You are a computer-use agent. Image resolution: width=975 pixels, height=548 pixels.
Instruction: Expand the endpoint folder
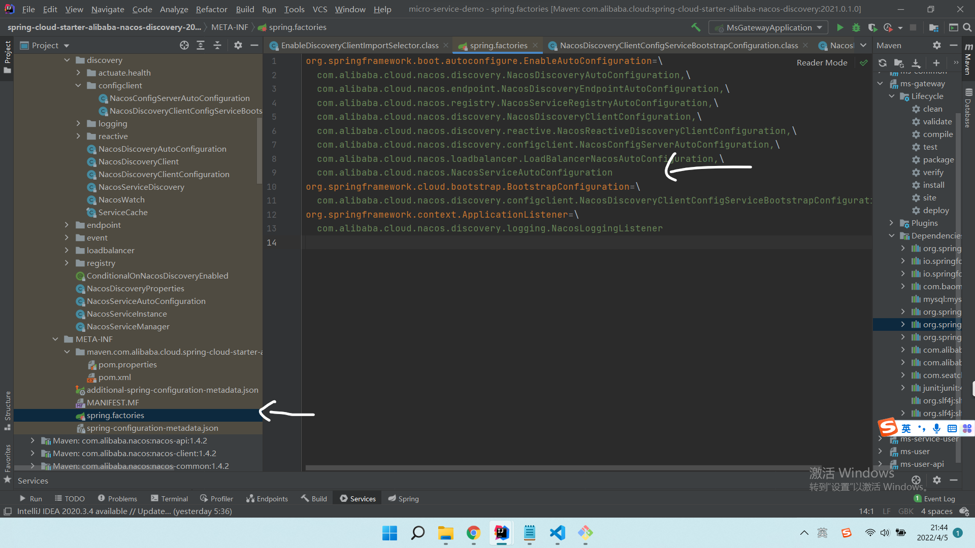[67, 225]
